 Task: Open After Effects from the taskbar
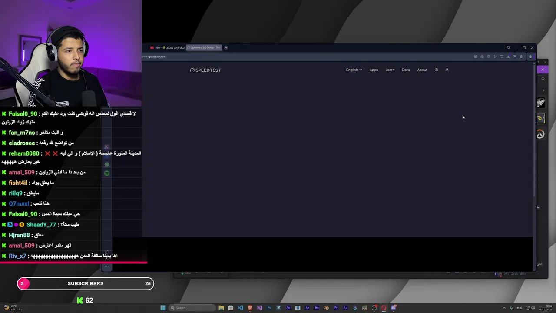click(x=307, y=308)
